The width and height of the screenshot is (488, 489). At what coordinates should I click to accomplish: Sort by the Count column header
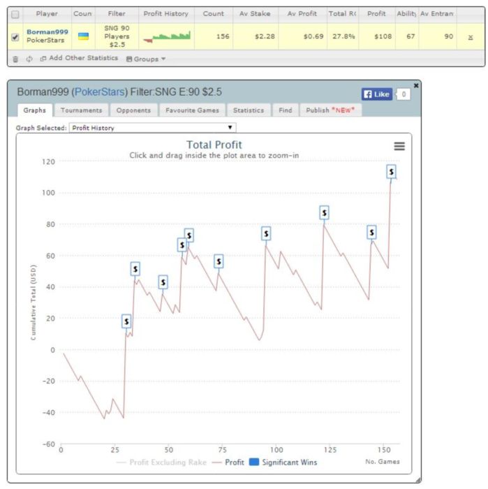pos(214,14)
